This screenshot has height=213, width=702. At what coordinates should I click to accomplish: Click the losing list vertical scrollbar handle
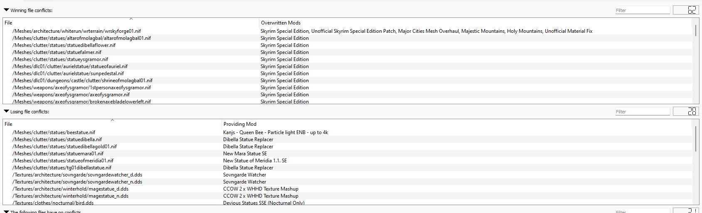click(696, 139)
